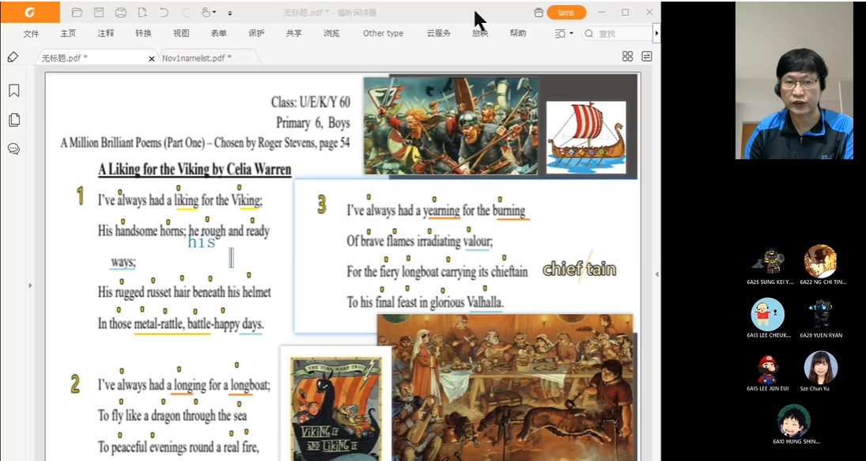Switch to the Nov1namelist.pdf tab
This screenshot has width=866, height=461.
pyautogui.click(x=199, y=58)
